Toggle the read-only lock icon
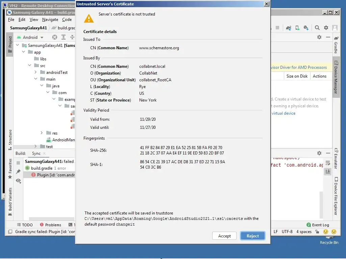This screenshot has width=346, height=259. [x=317, y=232]
